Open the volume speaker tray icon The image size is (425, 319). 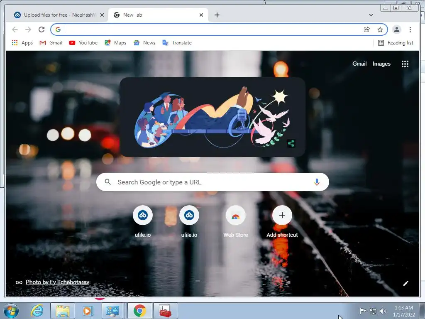383,311
